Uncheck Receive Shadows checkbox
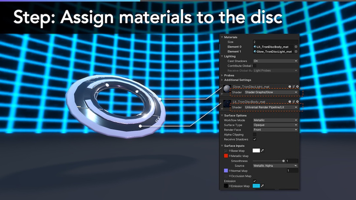 (x=254, y=139)
